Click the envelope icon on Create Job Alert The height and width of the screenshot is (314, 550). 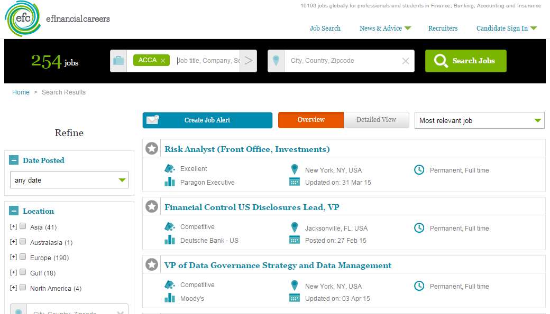(153, 120)
